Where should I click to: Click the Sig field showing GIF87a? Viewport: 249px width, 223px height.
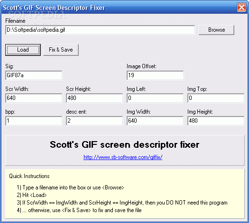coord(34,75)
